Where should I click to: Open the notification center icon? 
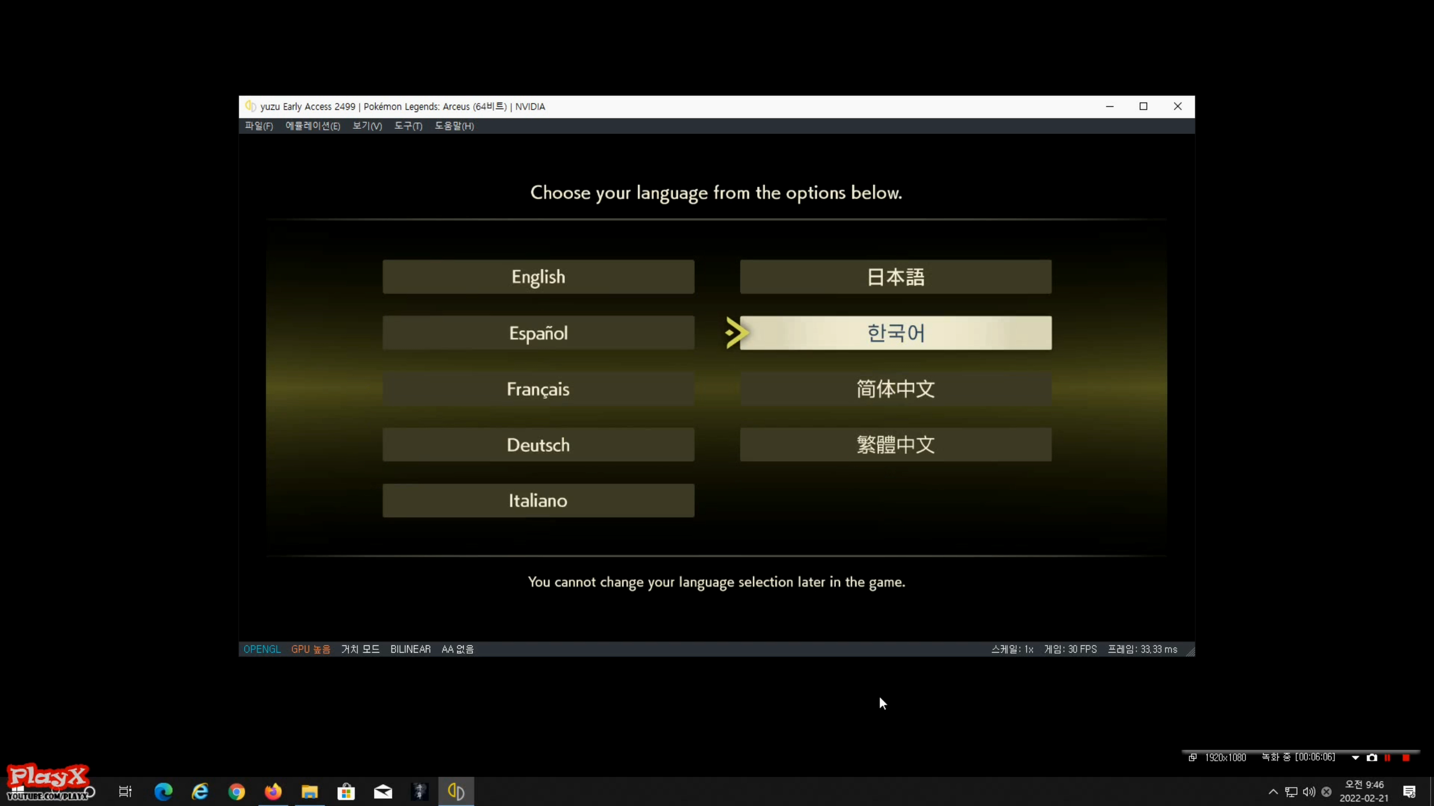pos(1409,791)
